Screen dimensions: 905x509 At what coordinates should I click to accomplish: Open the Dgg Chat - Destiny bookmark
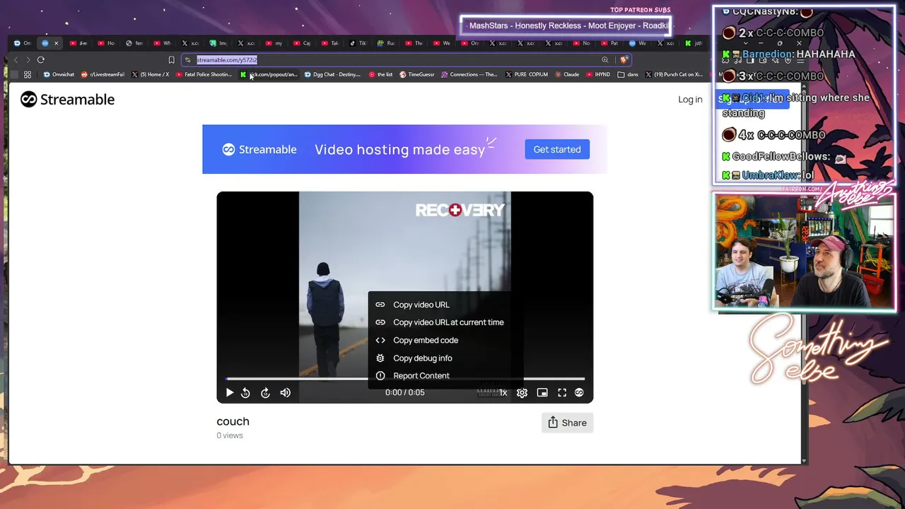coord(332,74)
